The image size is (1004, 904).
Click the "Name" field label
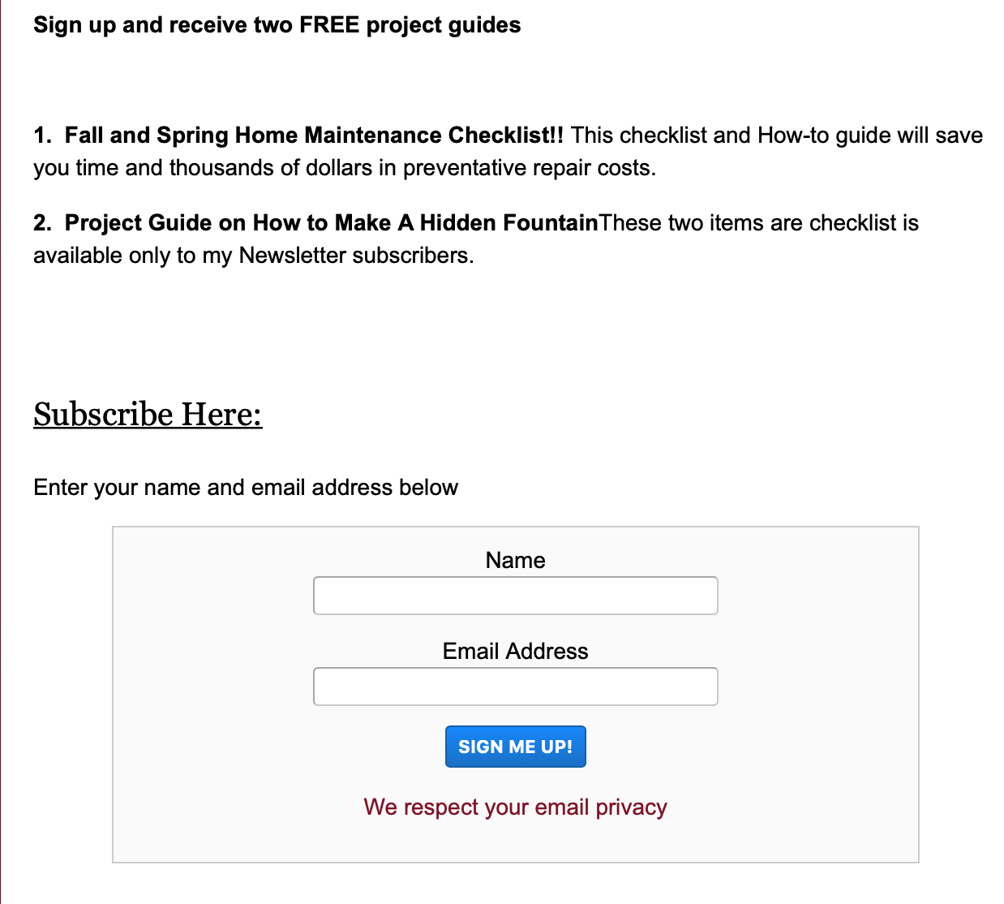point(515,560)
